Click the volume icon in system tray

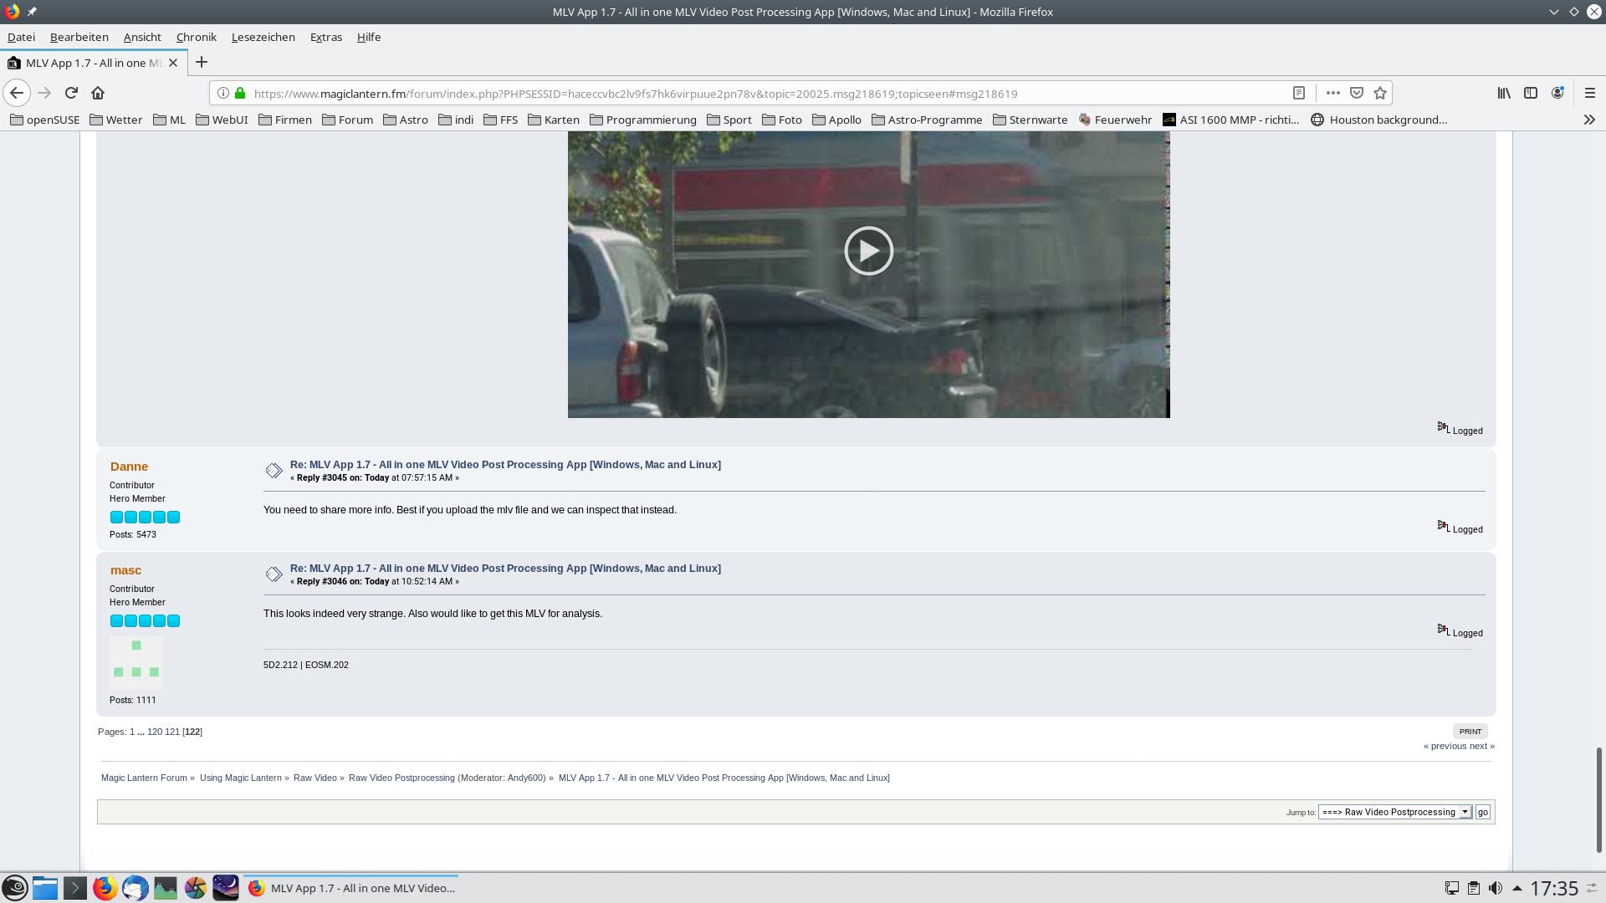tap(1496, 888)
